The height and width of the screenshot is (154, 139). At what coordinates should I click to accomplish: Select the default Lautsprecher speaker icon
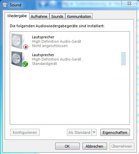(20, 59)
